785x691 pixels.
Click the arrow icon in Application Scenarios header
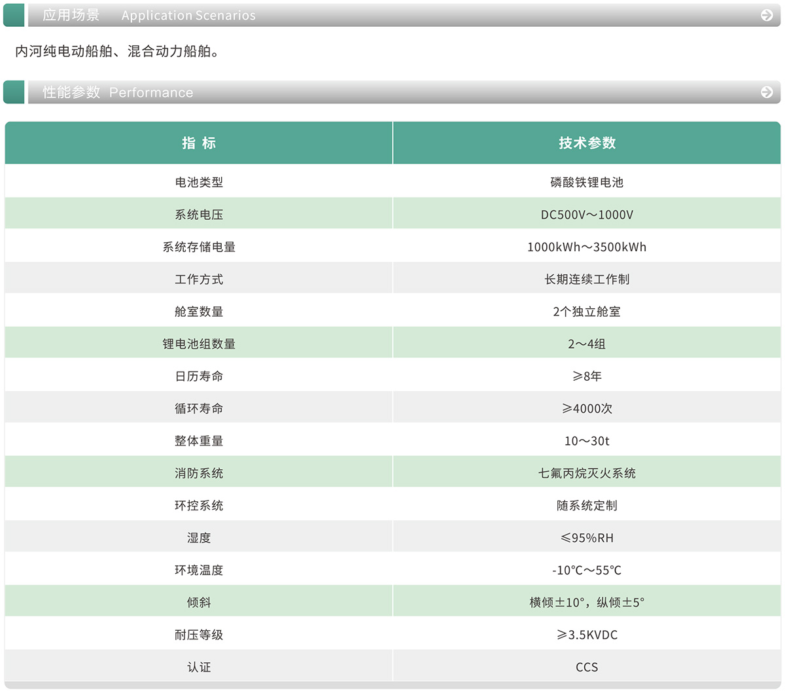[767, 15]
